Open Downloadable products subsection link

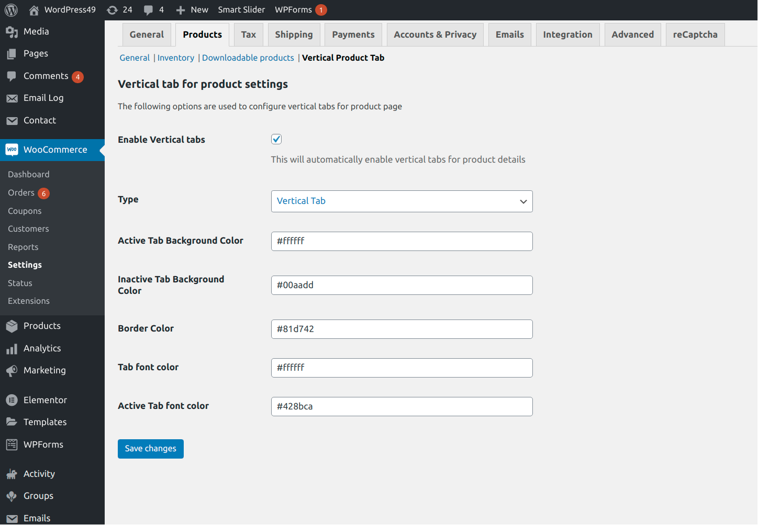(248, 58)
